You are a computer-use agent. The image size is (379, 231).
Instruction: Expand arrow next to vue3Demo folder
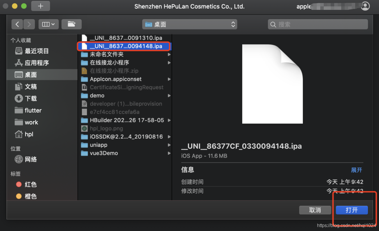coord(169,153)
